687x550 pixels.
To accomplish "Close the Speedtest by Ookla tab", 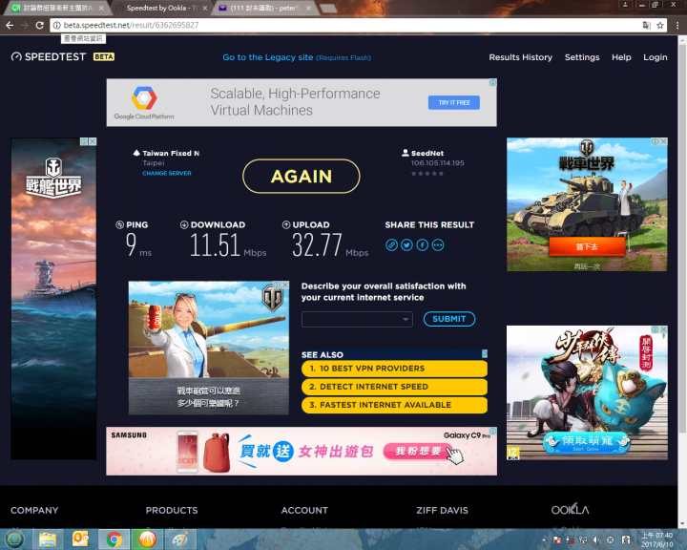I will coord(204,8).
